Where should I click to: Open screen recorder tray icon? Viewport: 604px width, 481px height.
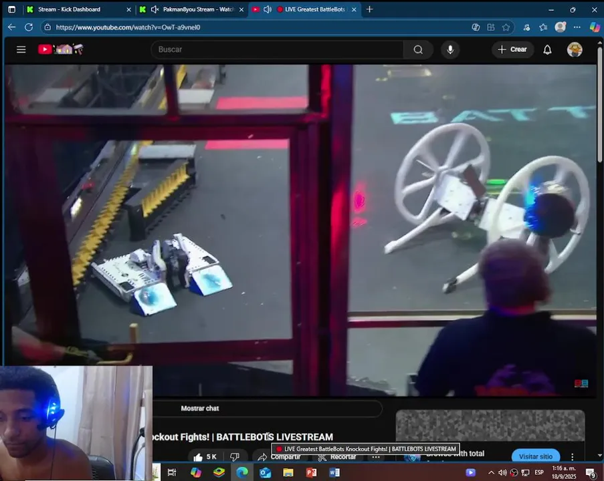click(514, 472)
